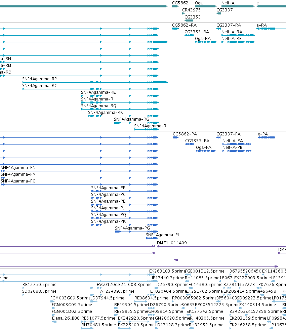Click protein CG5862-PA

coord(185,134)
